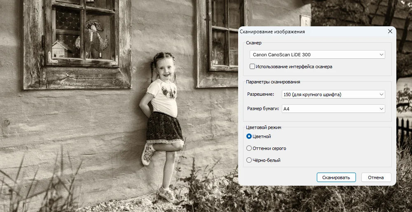412x212 pixels.
Task: Click the Цветовой режим group heading
Action: click(x=263, y=127)
